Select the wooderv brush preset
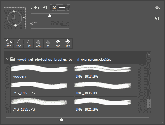Image resolution: width=165 pixels, height=125 pixels. click(x=42, y=72)
